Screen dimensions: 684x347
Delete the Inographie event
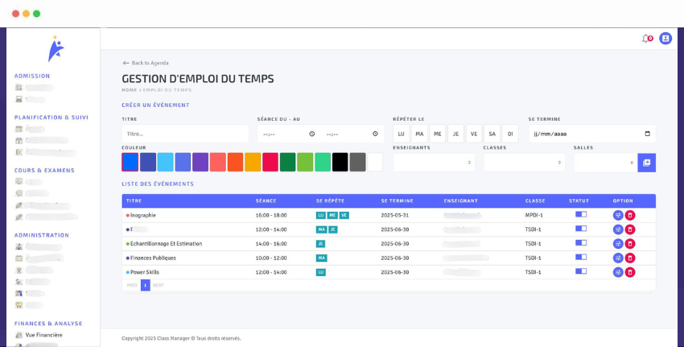click(630, 215)
